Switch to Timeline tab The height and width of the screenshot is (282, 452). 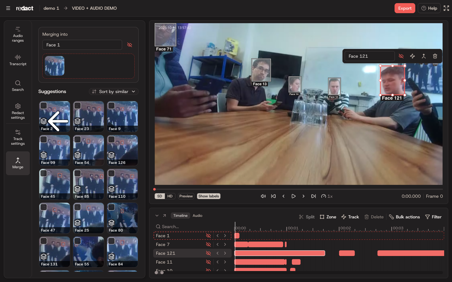[180, 216]
